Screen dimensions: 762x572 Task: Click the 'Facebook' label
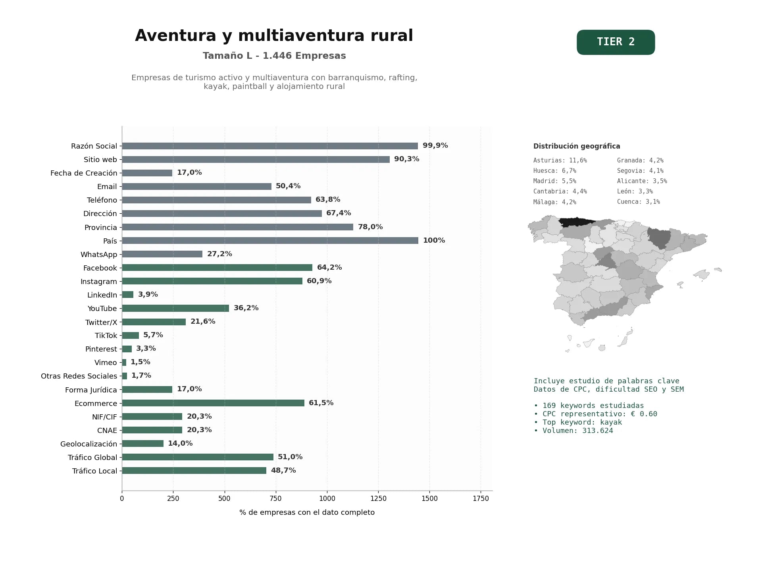(100, 268)
